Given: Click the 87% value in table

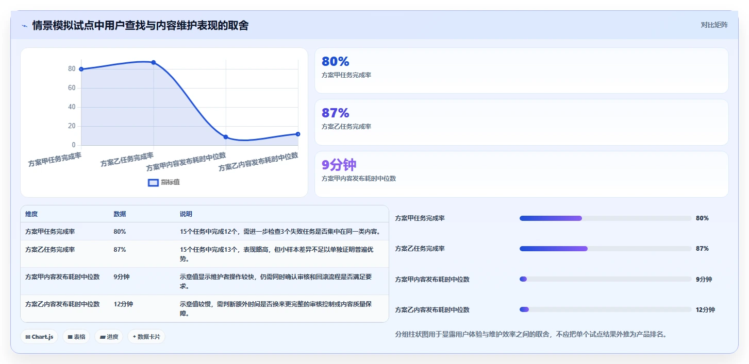Looking at the screenshot, I should click(120, 250).
